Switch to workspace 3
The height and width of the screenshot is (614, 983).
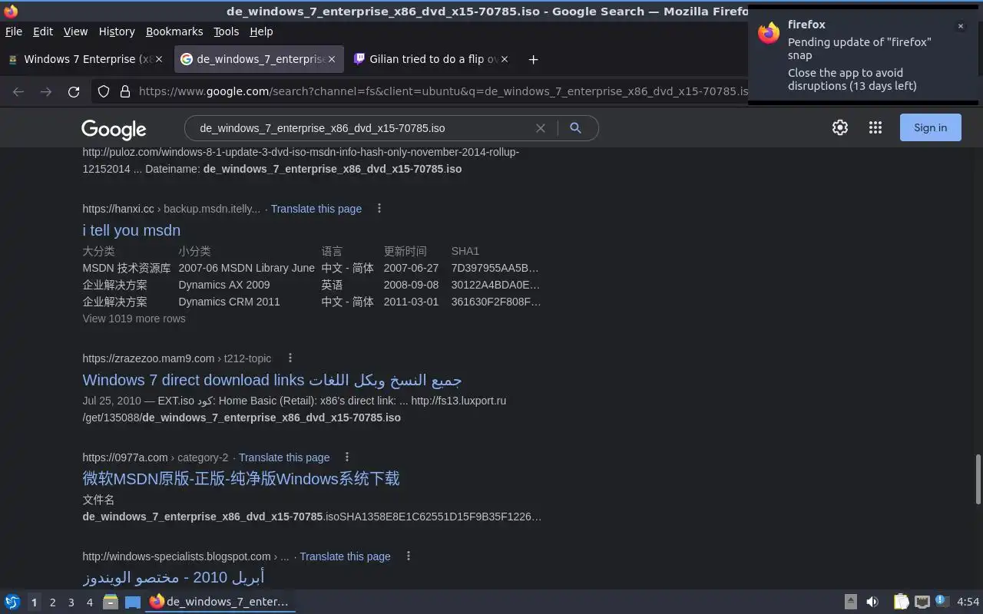click(71, 602)
